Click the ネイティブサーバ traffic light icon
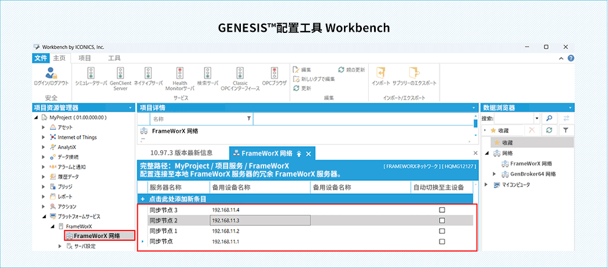 click(148, 73)
